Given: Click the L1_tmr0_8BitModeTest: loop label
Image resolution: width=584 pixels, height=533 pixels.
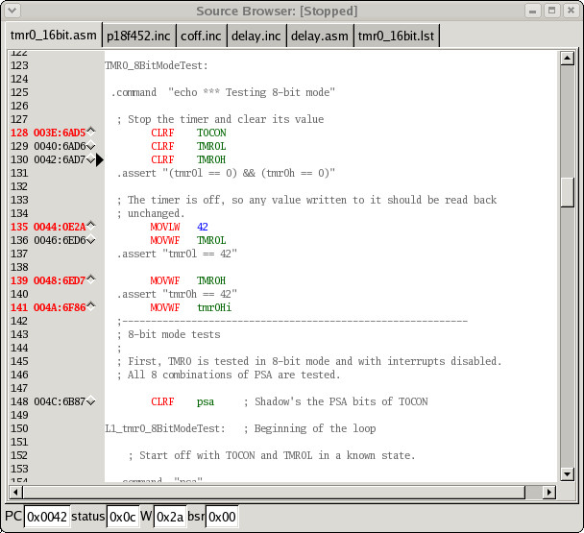Looking at the screenshot, I should (x=165, y=428).
